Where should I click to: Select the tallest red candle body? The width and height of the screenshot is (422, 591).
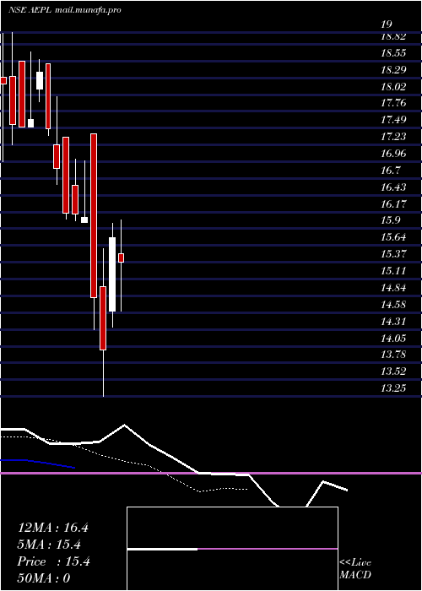pyautogui.click(x=94, y=215)
